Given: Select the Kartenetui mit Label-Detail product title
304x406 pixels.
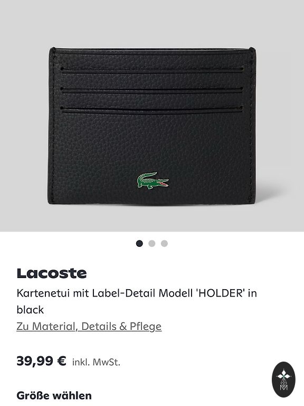Looking at the screenshot, I should pyautogui.click(x=137, y=301).
